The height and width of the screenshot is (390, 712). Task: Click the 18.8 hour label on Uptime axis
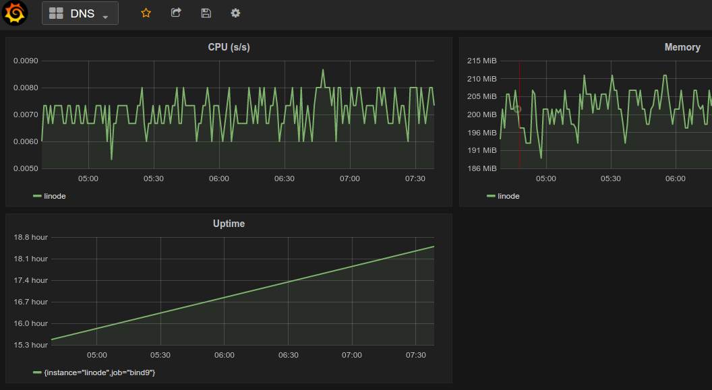pyautogui.click(x=30, y=237)
